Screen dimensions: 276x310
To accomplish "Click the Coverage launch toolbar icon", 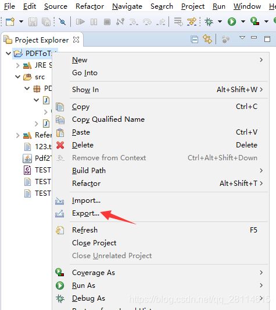I will [x=255, y=21].
